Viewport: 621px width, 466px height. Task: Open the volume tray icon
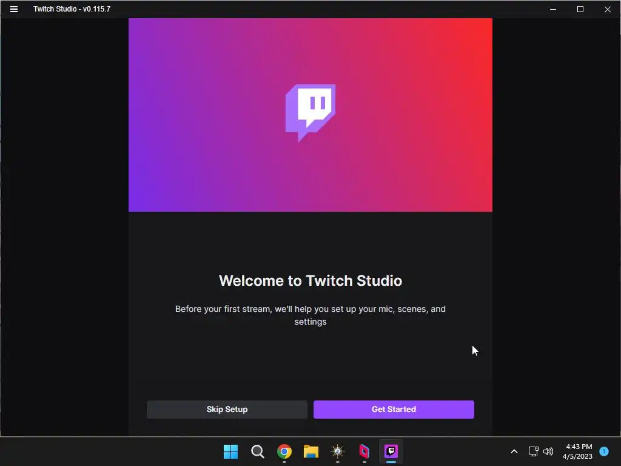548,451
